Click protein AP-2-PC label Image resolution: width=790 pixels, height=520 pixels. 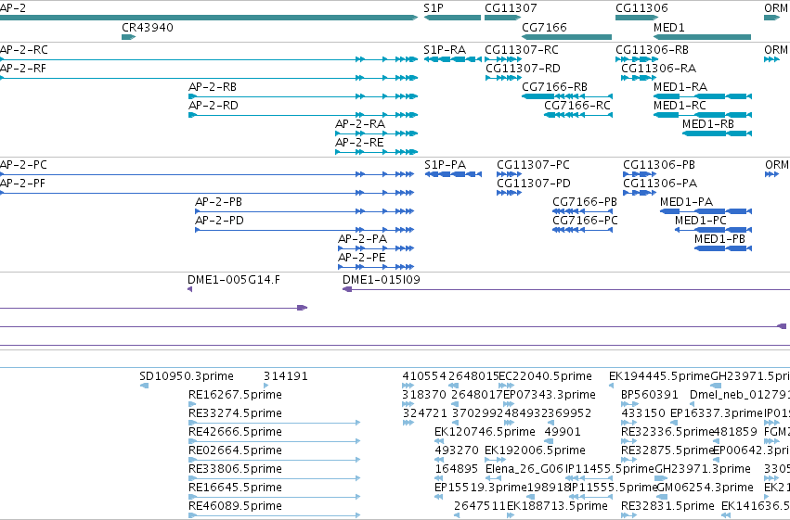(x=23, y=165)
